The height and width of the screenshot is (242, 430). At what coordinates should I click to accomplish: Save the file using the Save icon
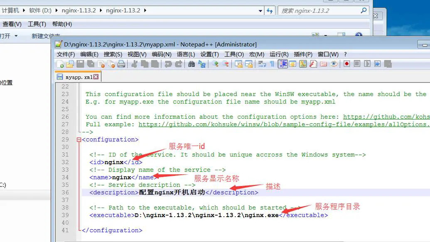(80, 64)
